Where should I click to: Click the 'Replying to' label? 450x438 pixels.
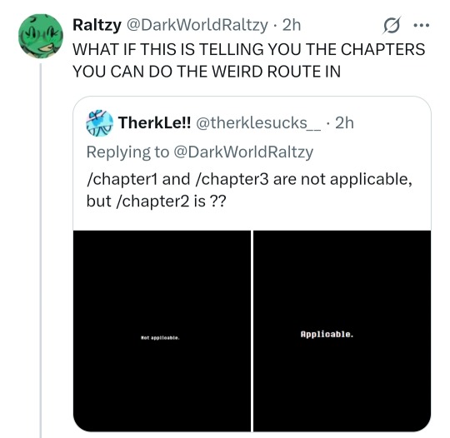[127, 152]
